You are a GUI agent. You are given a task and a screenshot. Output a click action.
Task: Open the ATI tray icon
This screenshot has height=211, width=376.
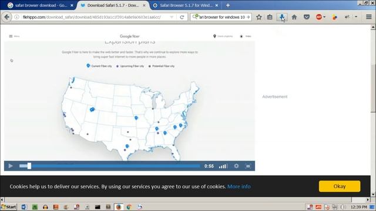tap(318, 207)
